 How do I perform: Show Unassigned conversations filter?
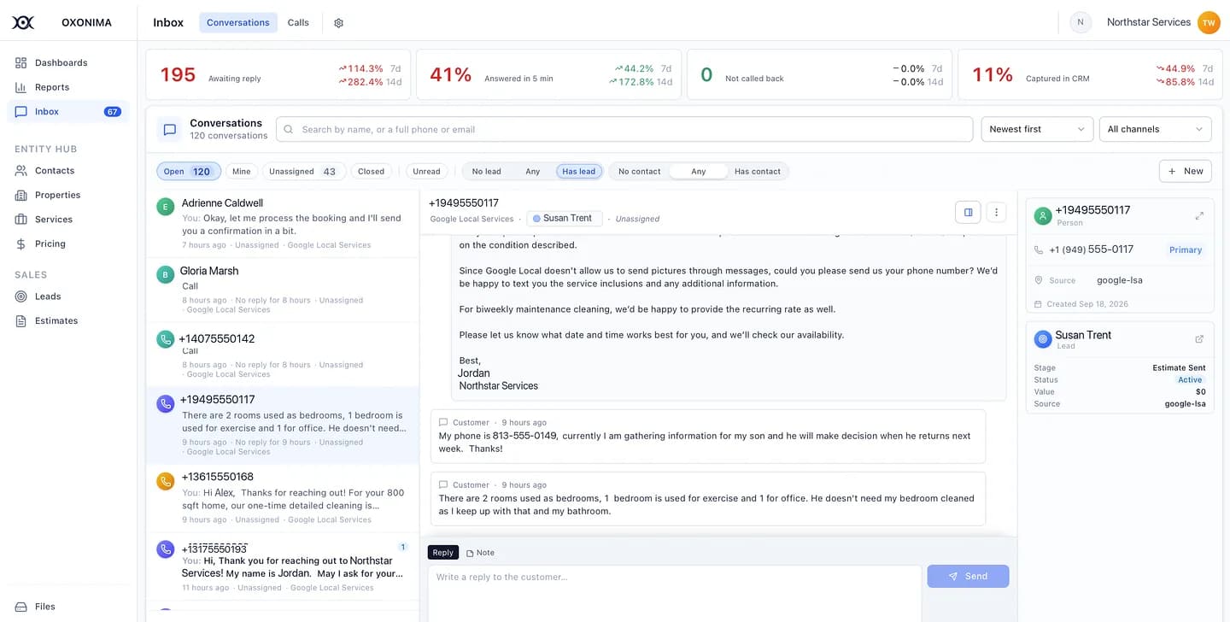click(303, 172)
